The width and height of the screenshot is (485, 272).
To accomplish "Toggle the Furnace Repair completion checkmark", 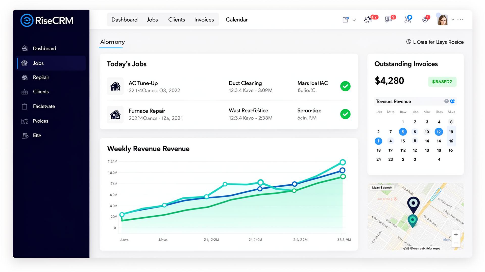I will click(345, 114).
